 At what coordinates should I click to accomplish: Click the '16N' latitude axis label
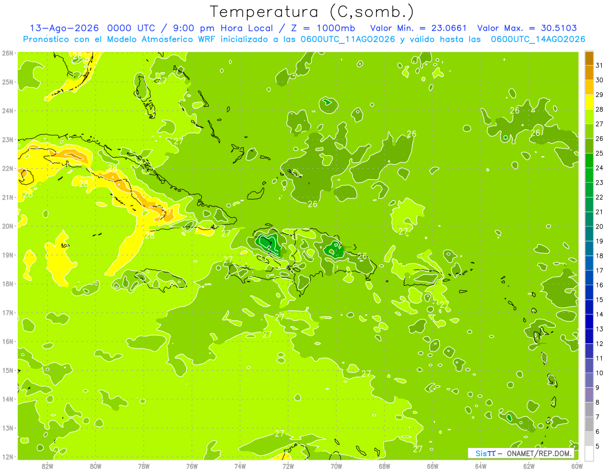[7, 341]
